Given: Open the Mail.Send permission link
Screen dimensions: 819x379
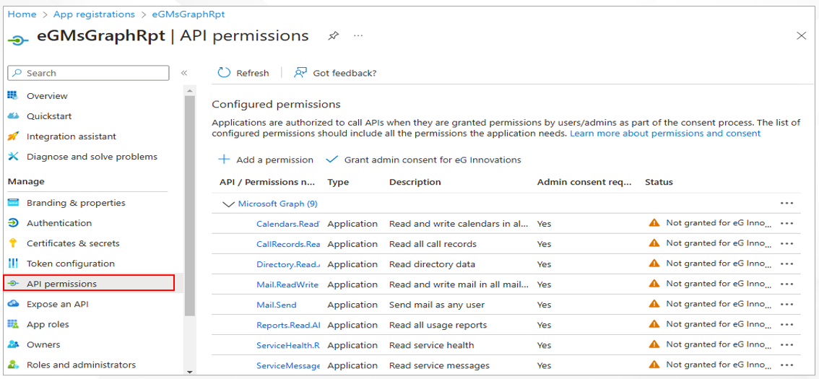Looking at the screenshot, I should 277,305.
